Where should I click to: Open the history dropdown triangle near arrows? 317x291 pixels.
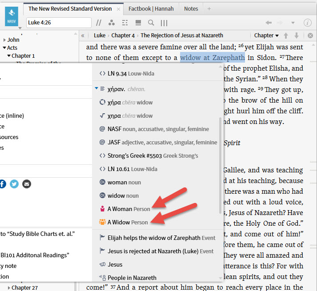[293, 23]
